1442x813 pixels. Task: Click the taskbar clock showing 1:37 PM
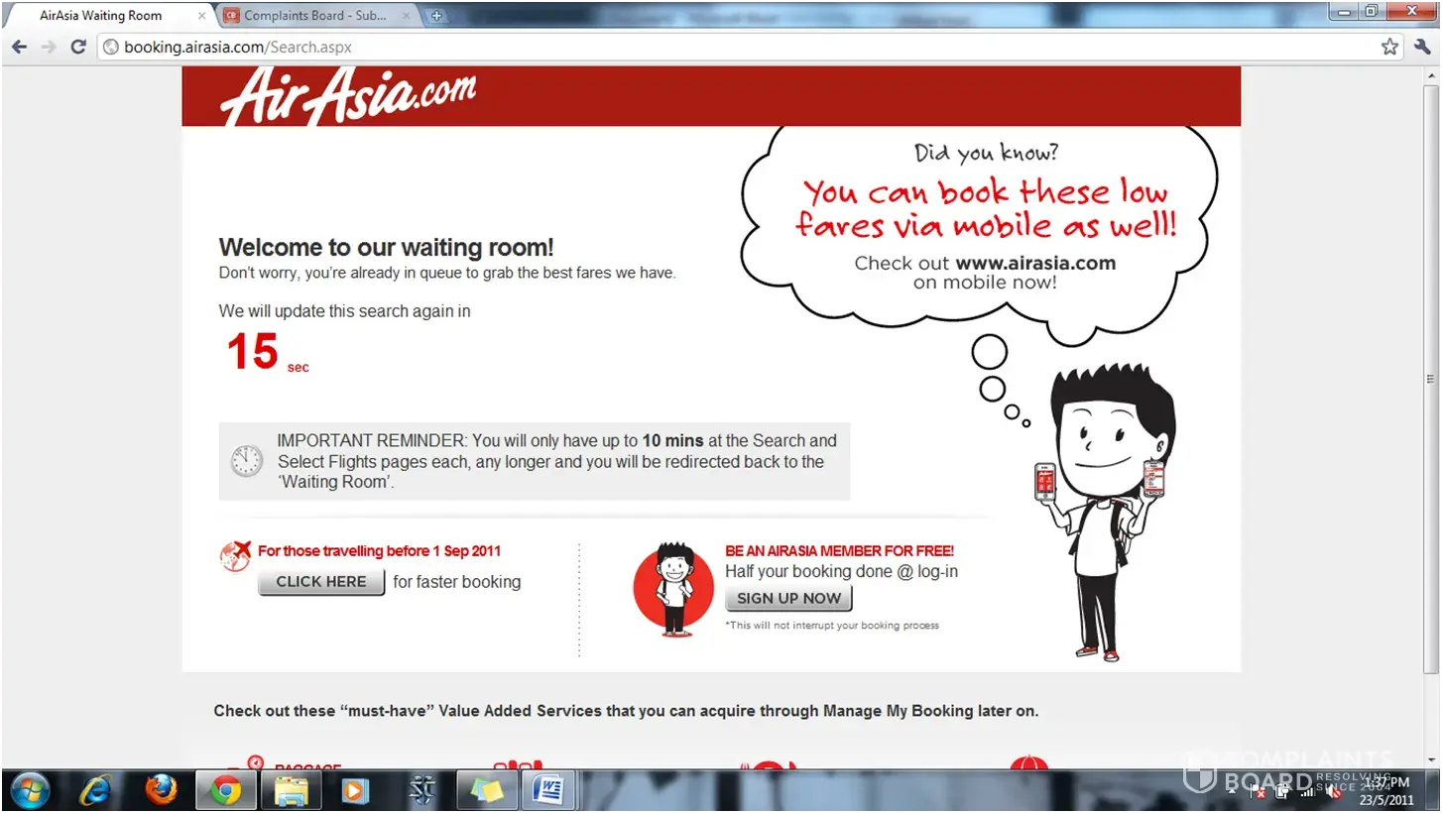[1386, 790]
